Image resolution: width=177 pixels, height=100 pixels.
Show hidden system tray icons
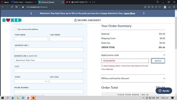pos(143,98)
